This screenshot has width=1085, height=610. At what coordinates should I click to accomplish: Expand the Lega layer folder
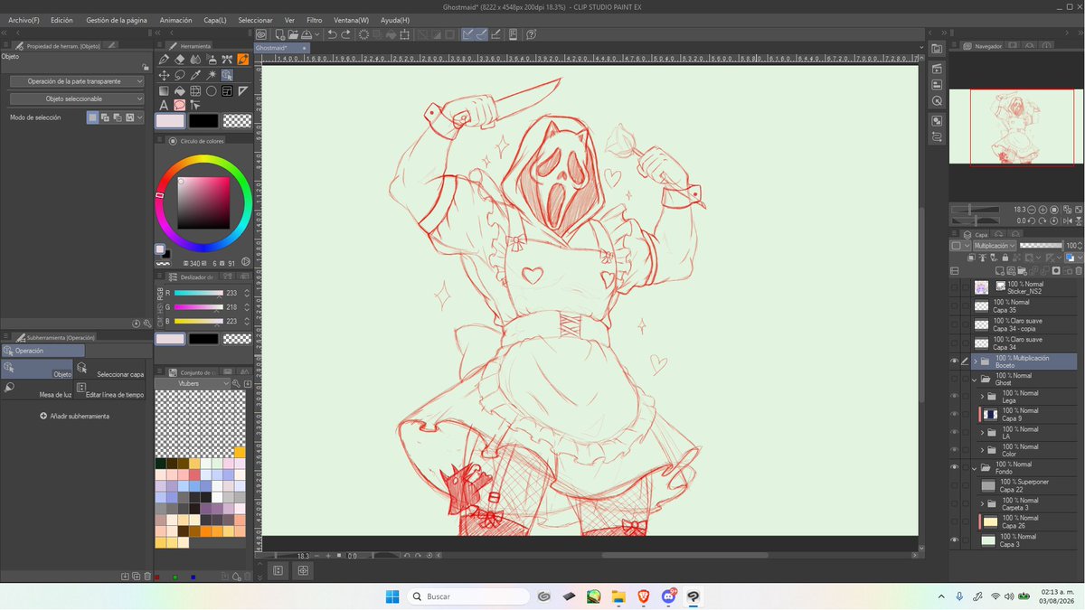click(x=982, y=396)
